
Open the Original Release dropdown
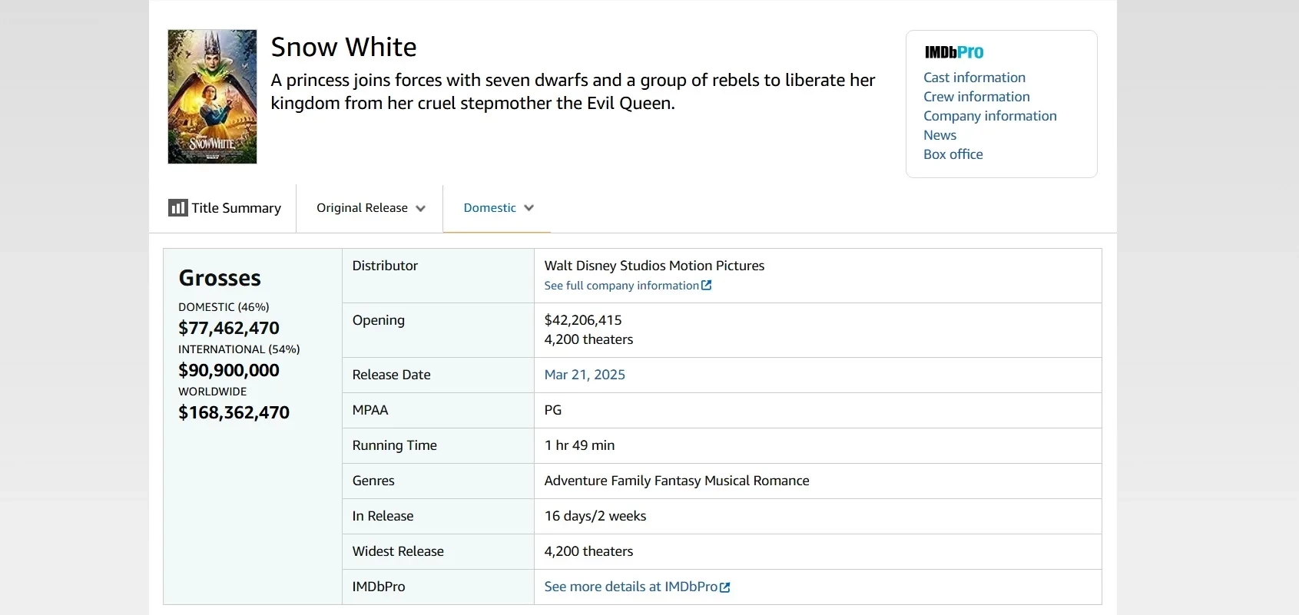(x=363, y=208)
